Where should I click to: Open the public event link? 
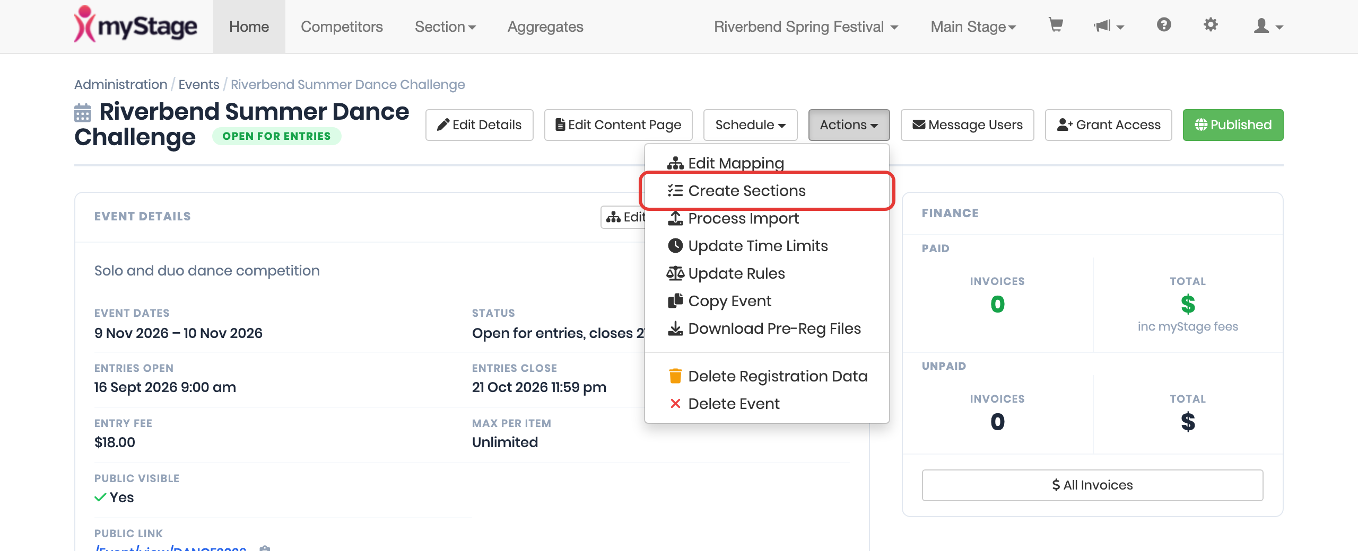pos(170,548)
